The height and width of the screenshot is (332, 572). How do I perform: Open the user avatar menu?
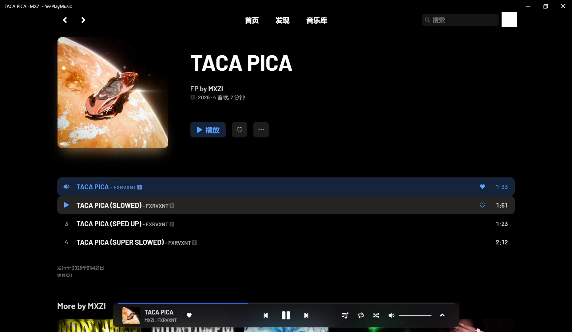click(x=509, y=20)
